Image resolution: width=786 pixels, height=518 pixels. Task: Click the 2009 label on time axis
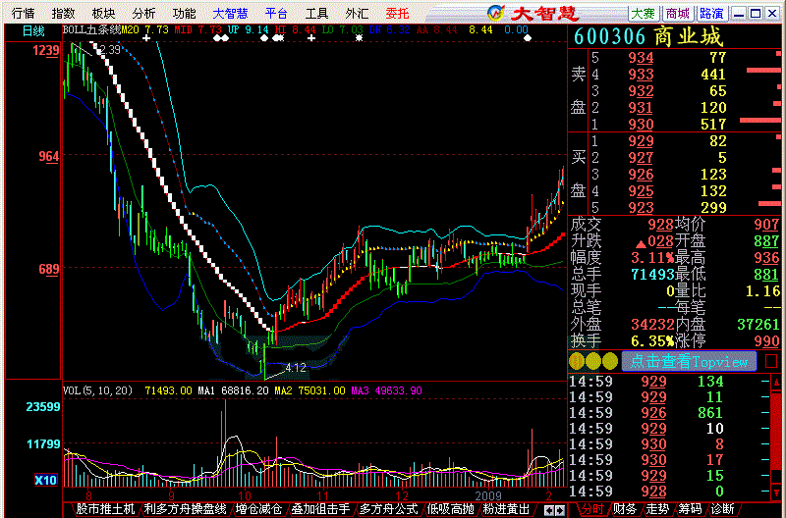pos(488,496)
